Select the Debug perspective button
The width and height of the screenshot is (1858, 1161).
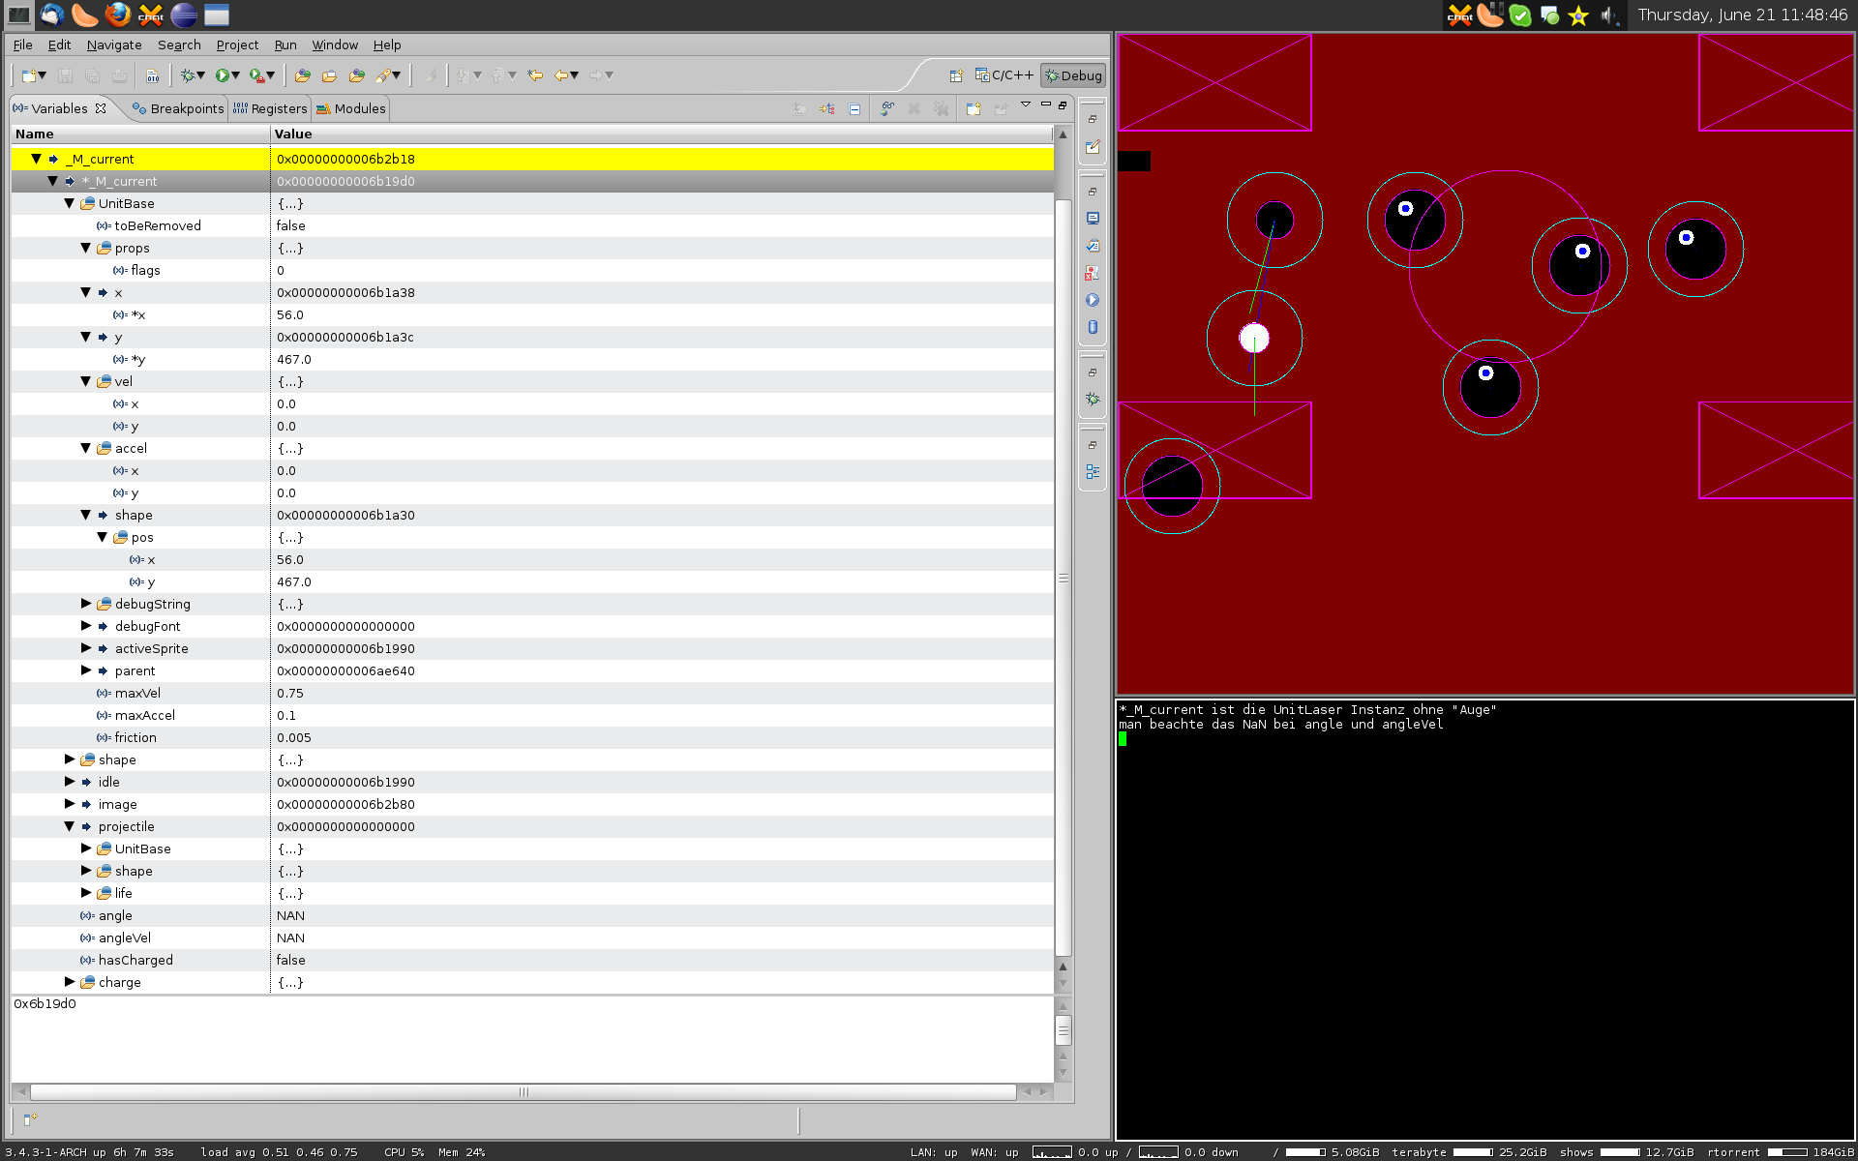pyautogui.click(x=1073, y=75)
